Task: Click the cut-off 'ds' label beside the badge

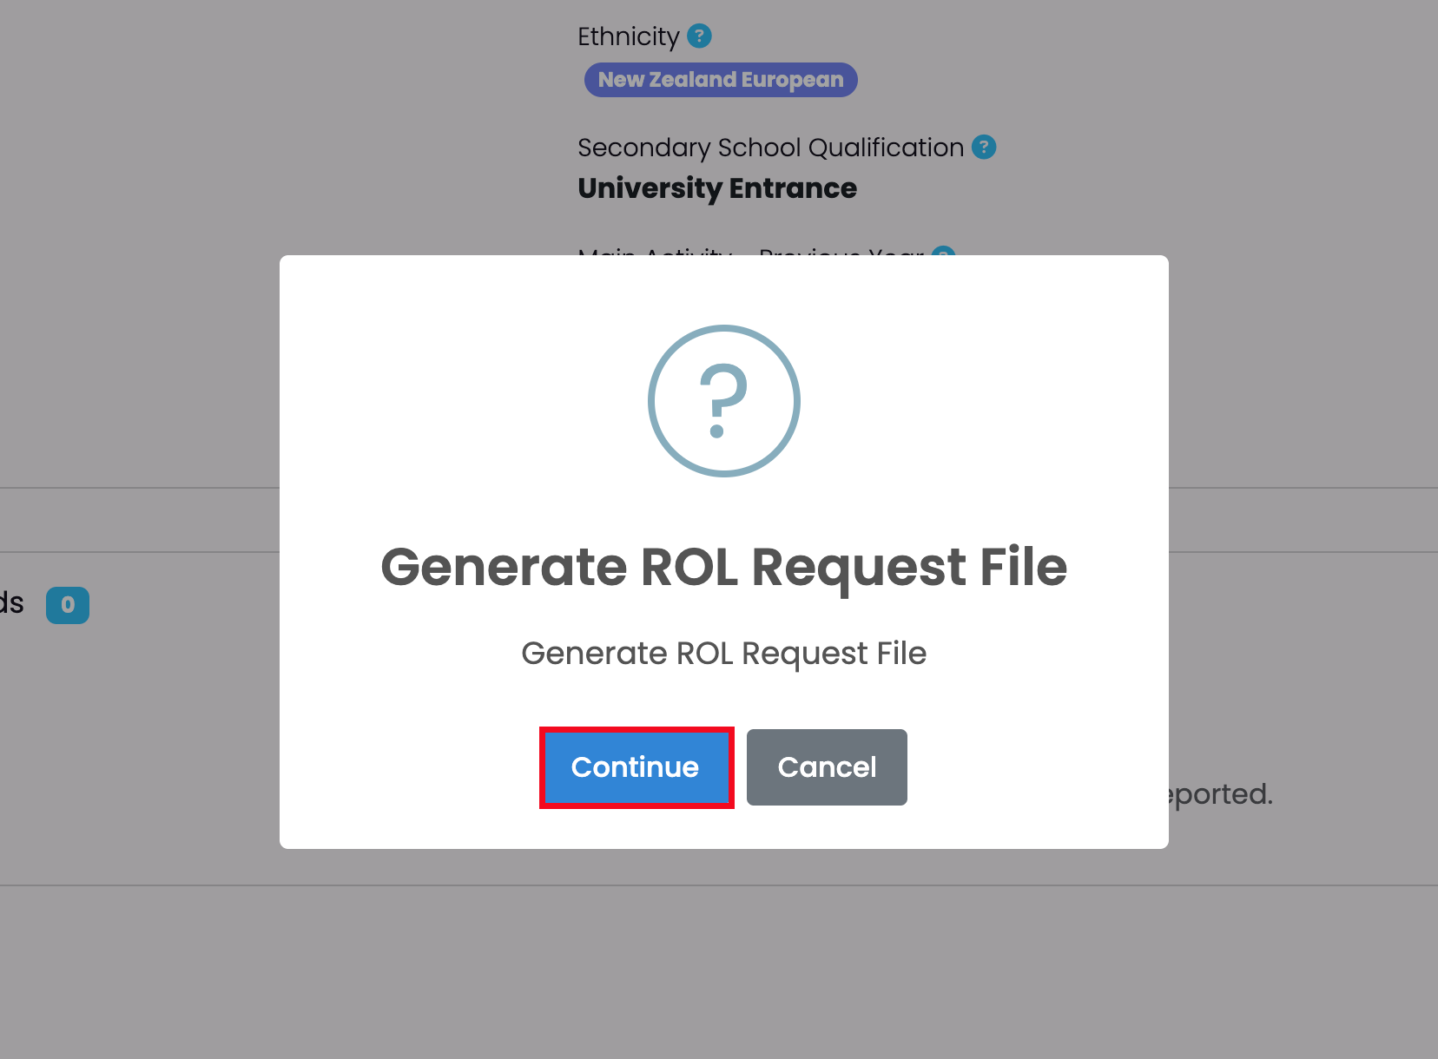Action: click(12, 603)
